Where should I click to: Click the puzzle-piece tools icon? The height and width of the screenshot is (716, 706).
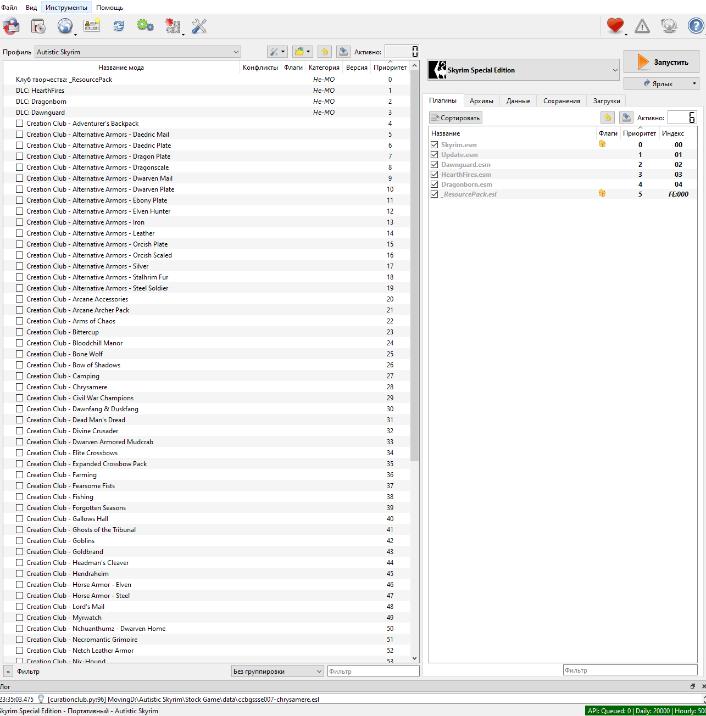173,26
